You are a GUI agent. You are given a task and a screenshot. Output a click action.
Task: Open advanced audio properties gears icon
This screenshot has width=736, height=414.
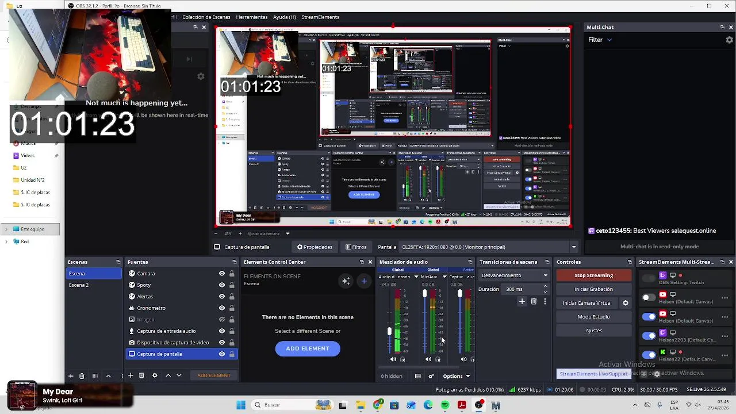click(431, 376)
